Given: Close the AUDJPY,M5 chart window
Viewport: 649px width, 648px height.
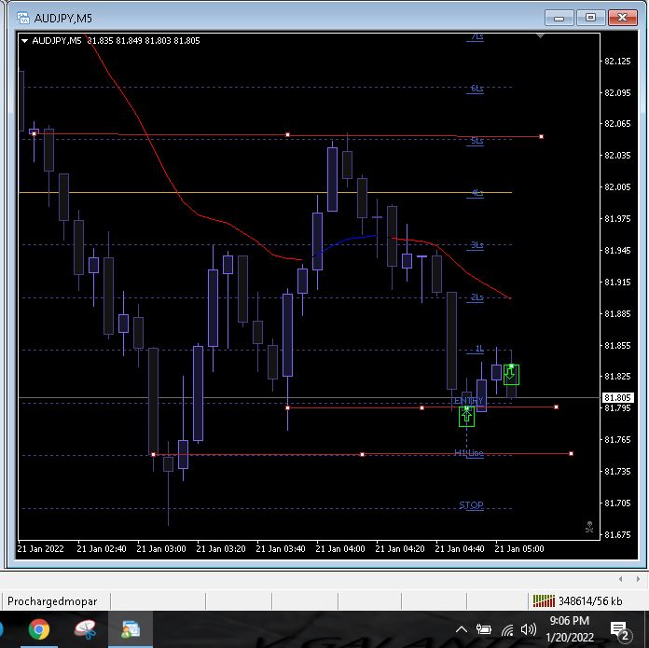Looking at the screenshot, I should 623,18.
